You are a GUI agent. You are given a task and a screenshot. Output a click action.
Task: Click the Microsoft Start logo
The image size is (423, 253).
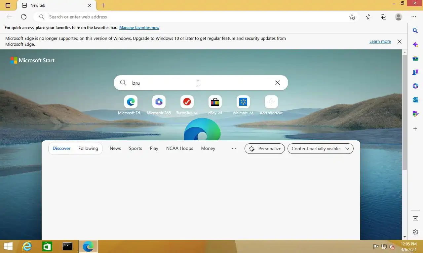[x=32, y=60]
